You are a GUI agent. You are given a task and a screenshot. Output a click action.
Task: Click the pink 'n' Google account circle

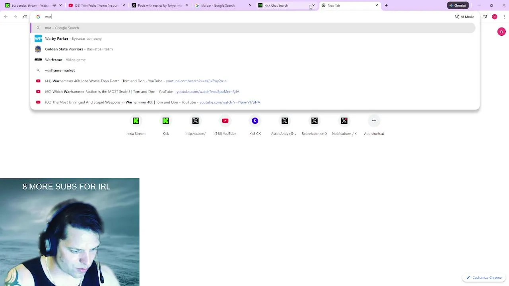coord(501,31)
